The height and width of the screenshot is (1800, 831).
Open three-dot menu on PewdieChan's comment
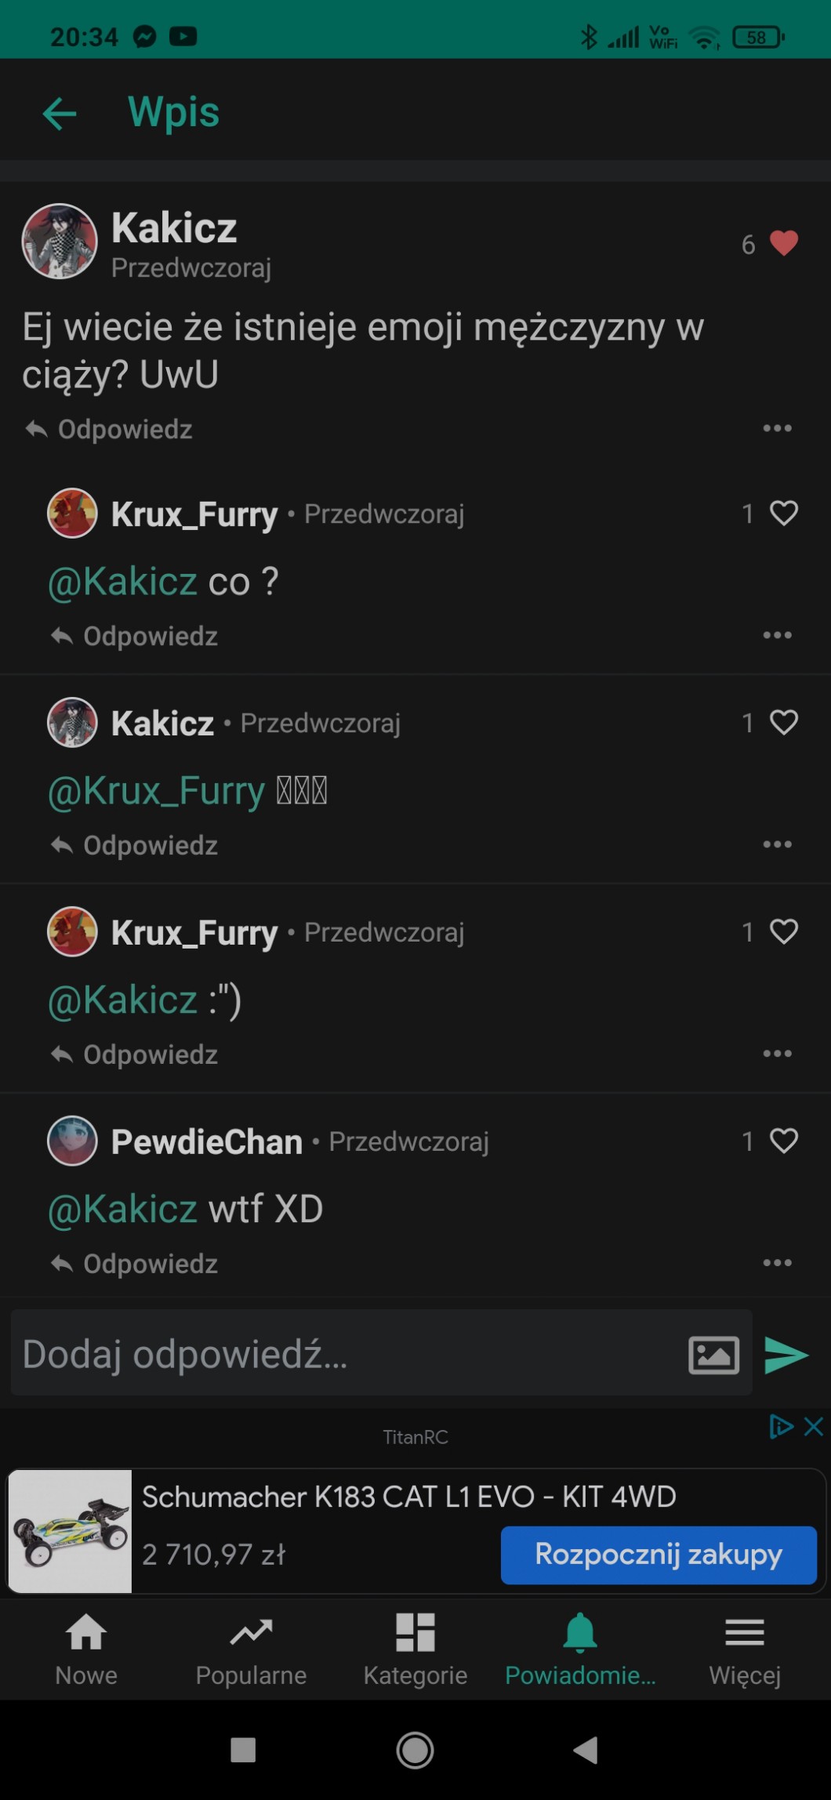[777, 1262]
